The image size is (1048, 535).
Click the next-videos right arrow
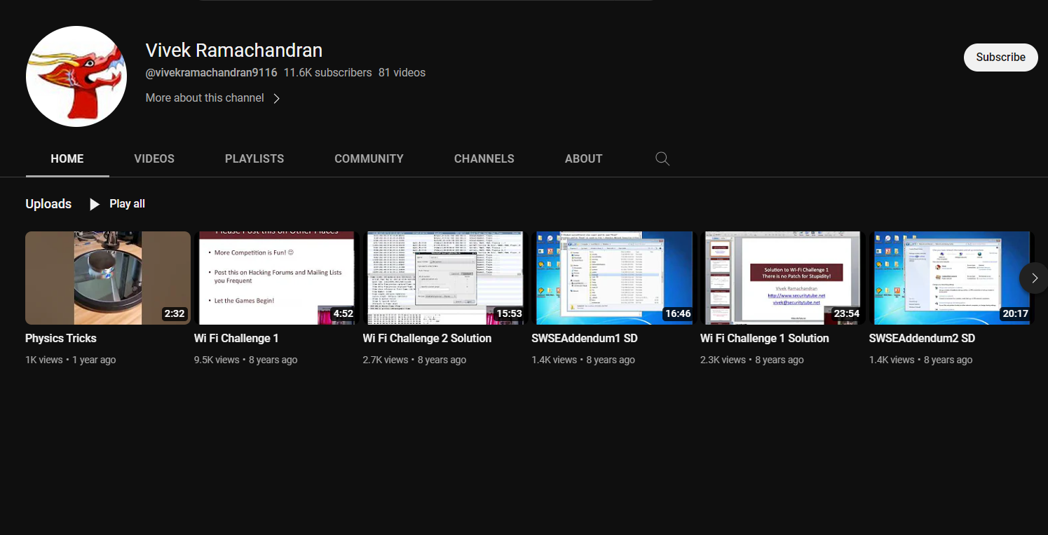click(x=1033, y=278)
